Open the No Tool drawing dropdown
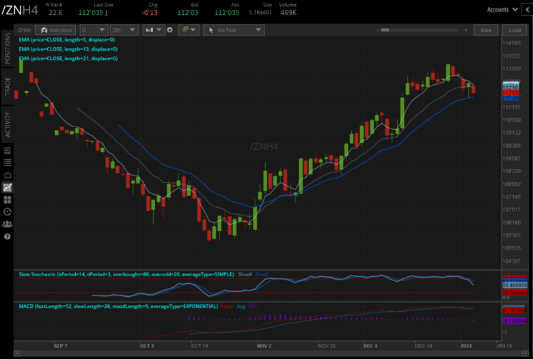This screenshot has height=359, width=533. point(234,30)
